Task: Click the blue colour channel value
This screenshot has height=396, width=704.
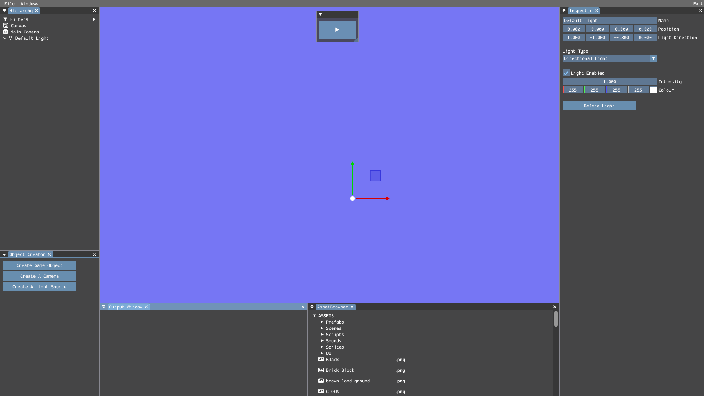Action: [616, 90]
